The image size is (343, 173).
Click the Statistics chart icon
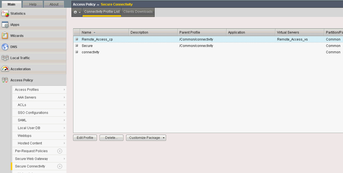coord(5,13)
